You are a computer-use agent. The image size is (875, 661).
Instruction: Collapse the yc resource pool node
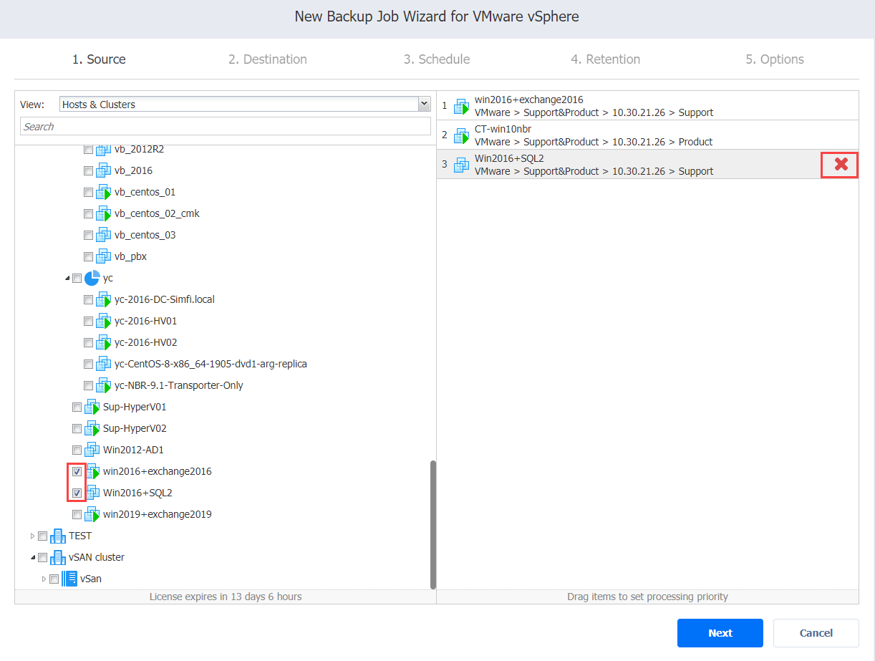click(x=67, y=278)
